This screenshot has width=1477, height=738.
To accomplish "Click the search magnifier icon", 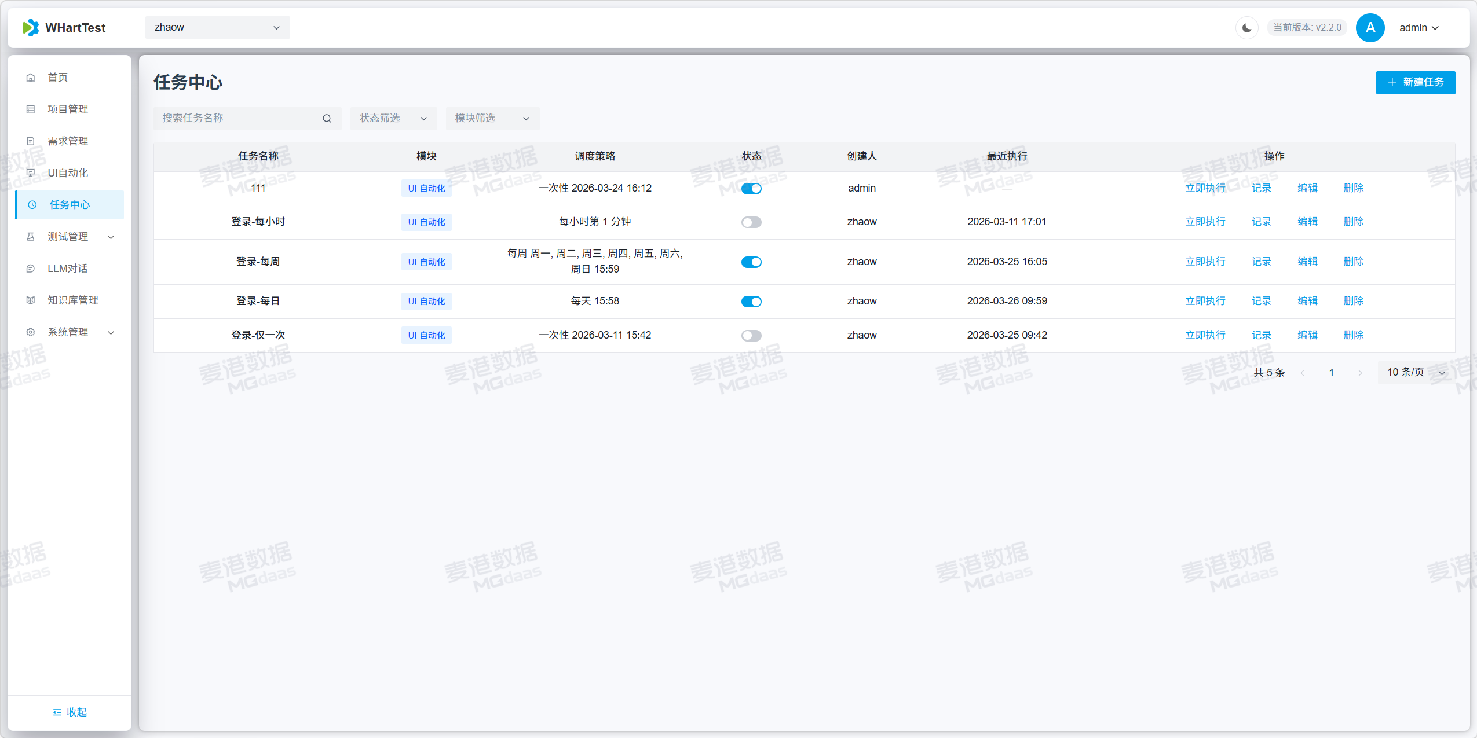I will click(x=327, y=119).
